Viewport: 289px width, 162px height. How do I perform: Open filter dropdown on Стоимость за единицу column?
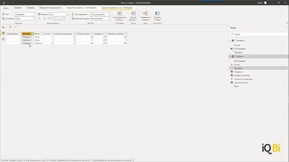[x=75, y=34]
